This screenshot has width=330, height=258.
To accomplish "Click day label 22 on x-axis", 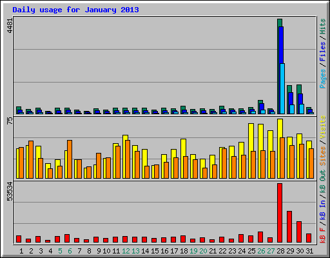I will tap(222, 251).
